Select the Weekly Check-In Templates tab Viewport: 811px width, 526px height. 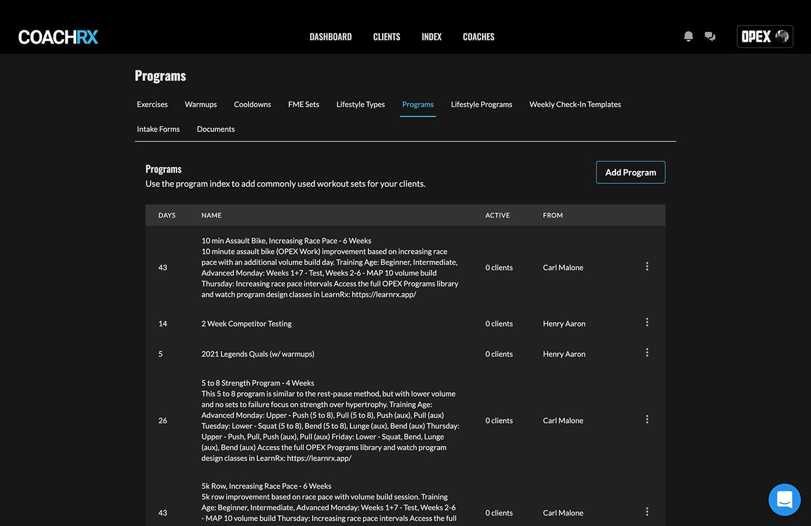[575, 105]
